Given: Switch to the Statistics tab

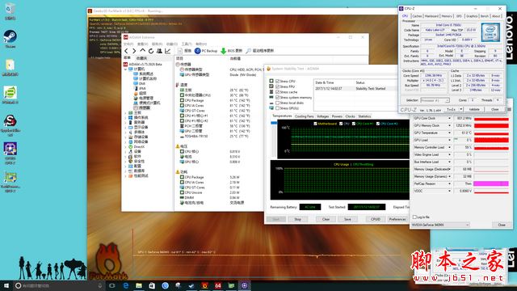Looking at the screenshot, I should [364, 116].
